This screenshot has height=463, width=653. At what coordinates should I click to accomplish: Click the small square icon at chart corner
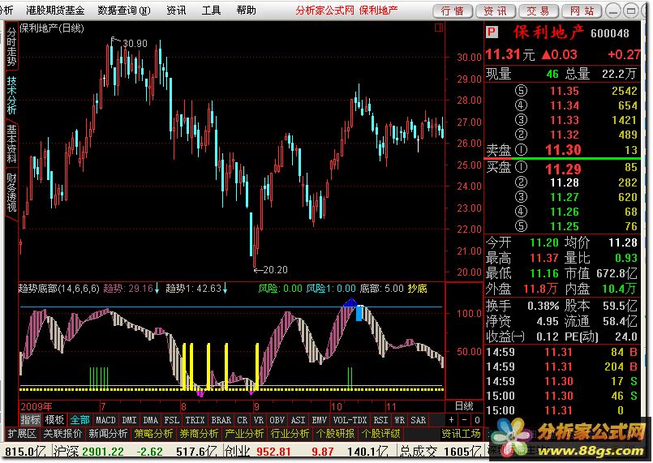click(439, 28)
